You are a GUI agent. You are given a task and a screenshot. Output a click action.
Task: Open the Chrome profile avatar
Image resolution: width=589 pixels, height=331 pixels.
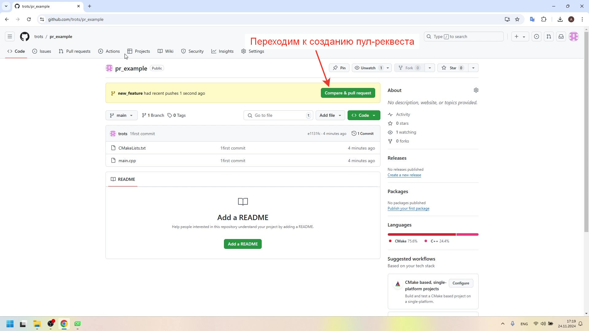coord(571,19)
